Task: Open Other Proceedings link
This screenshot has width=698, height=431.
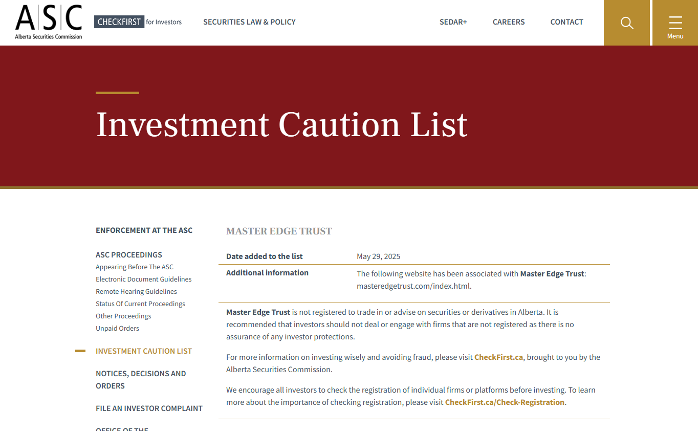Action: (123, 316)
